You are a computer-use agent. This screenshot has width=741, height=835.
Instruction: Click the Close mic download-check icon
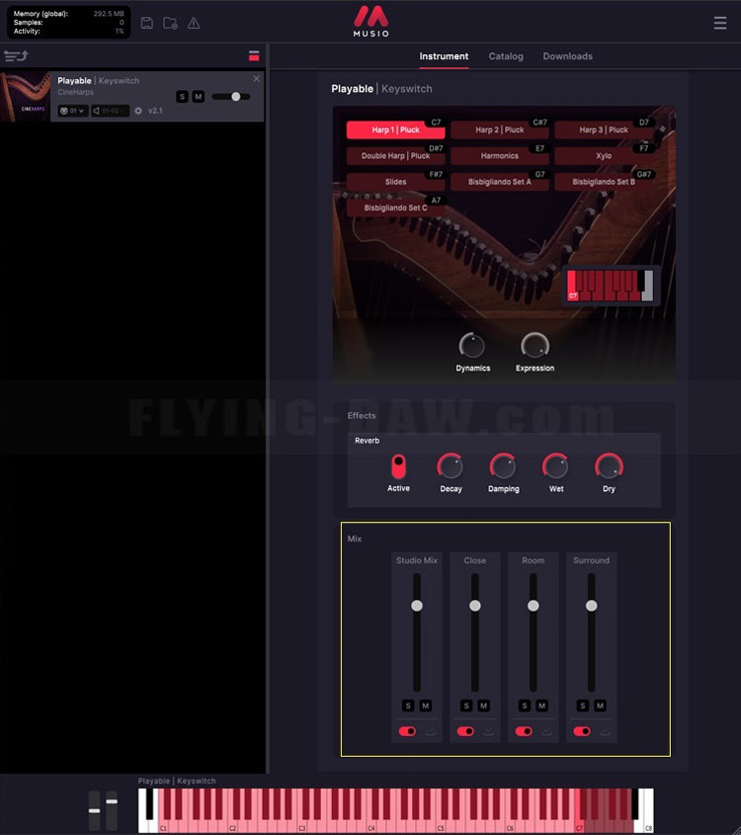pos(489,731)
